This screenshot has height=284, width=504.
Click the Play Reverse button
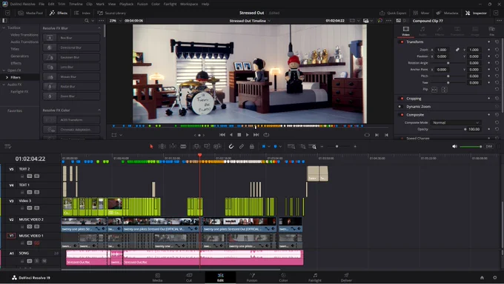[231, 135]
